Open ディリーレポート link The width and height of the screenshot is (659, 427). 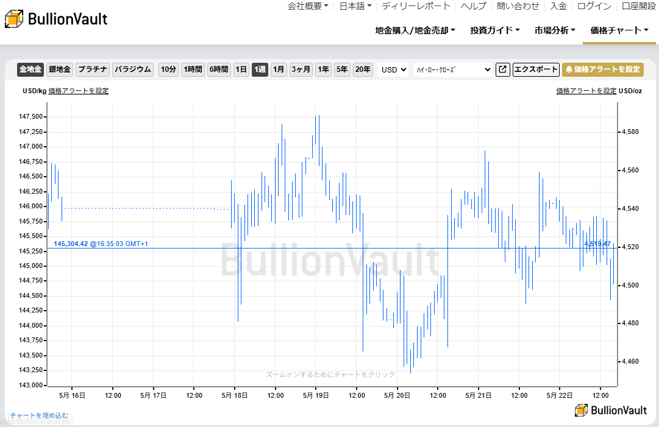[x=416, y=6]
